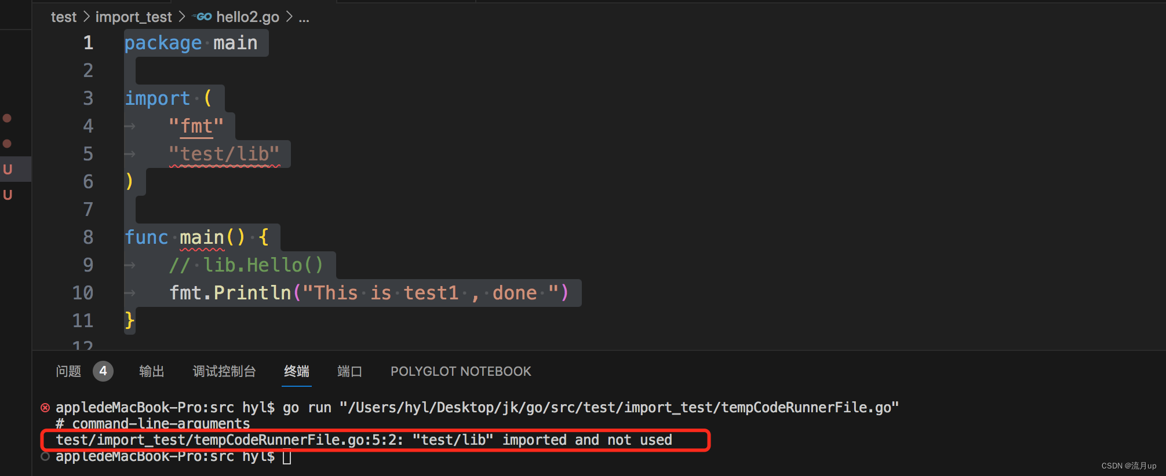The width and height of the screenshot is (1166, 476).
Task: Click the terminal prompt cursor
Action: click(x=287, y=457)
